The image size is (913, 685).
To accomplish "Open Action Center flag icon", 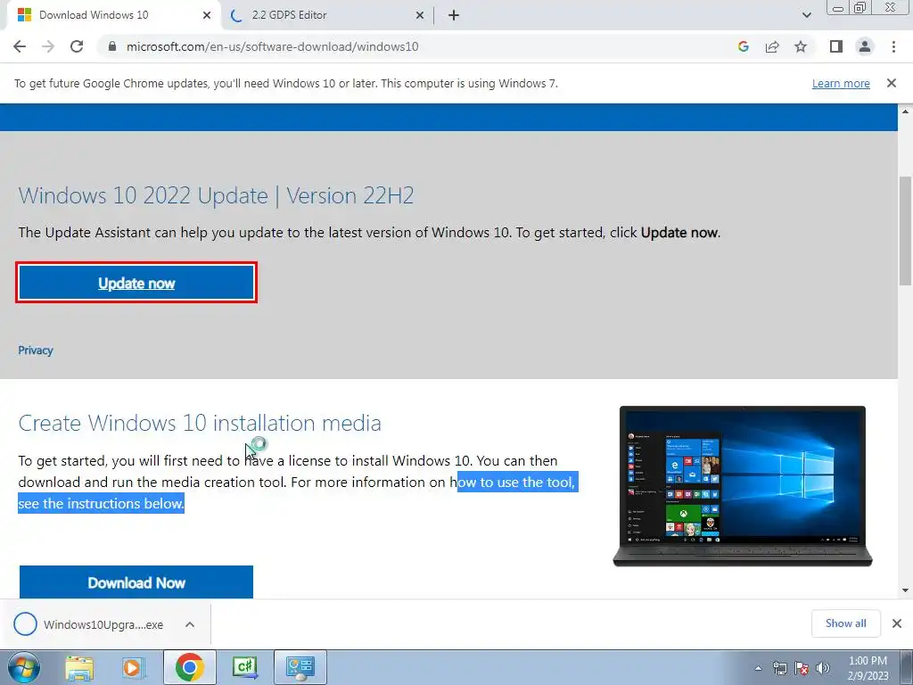I will pyautogui.click(x=802, y=668).
